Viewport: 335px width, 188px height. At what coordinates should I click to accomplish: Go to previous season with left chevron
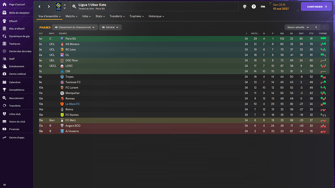pos(316,27)
